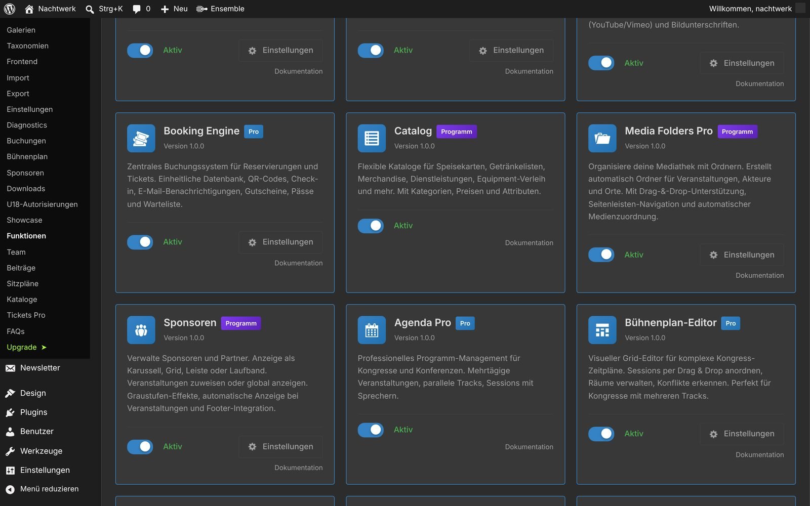Image resolution: width=810 pixels, height=506 pixels.
Task: Click the Sponsoren module people icon
Action: pyautogui.click(x=141, y=330)
